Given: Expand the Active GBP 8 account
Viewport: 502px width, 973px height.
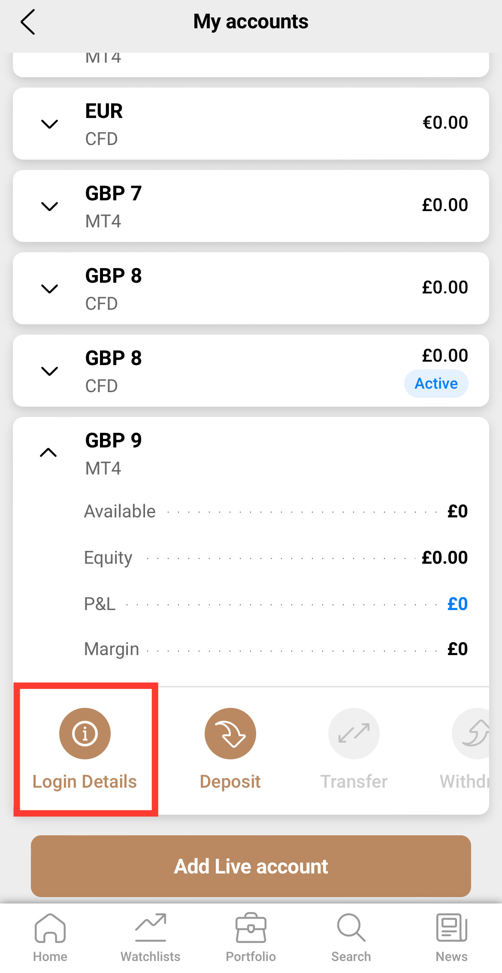Looking at the screenshot, I should 49,371.
